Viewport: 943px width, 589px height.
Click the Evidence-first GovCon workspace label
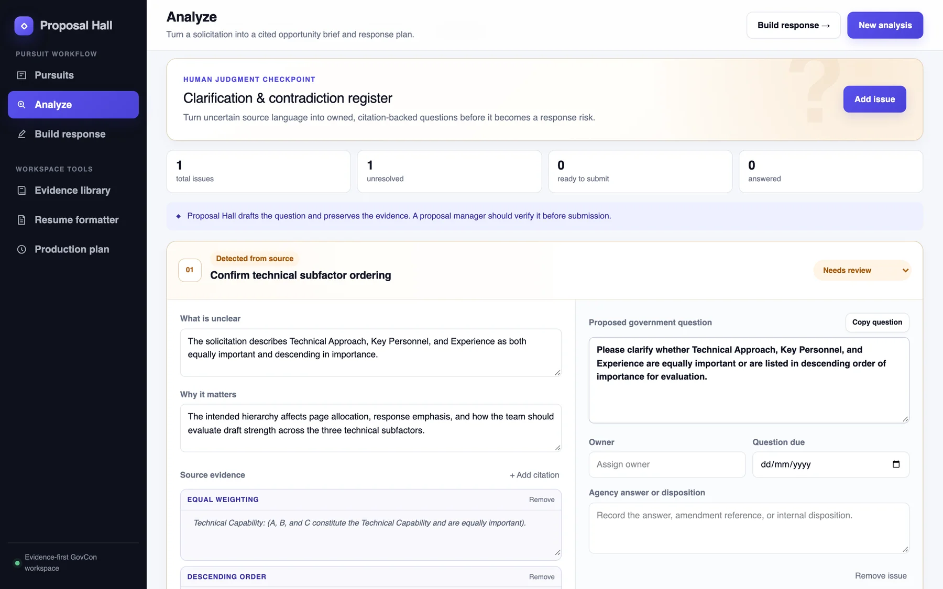61,563
